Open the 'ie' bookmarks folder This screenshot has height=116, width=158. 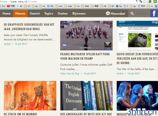pyautogui.click(x=150, y=6)
